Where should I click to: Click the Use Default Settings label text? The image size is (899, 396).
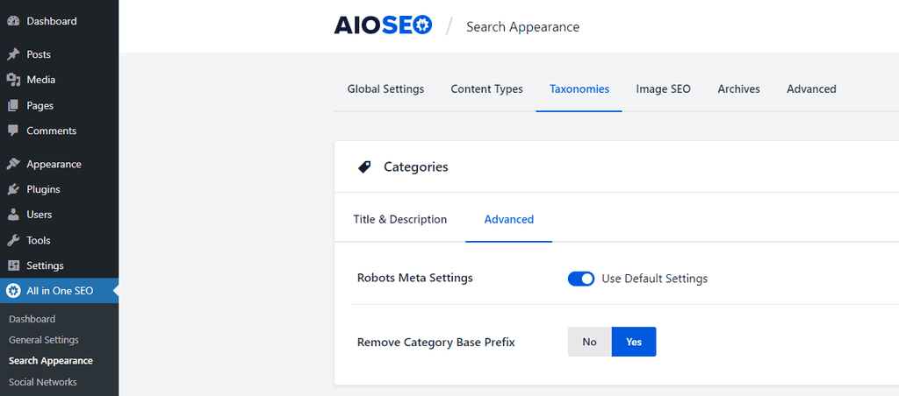tap(654, 279)
